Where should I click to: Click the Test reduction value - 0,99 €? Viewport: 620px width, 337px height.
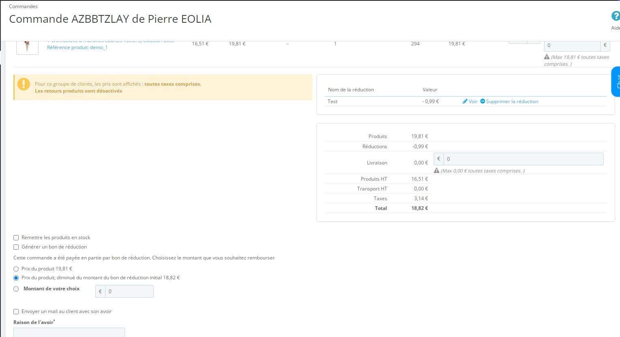pos(431,102)
